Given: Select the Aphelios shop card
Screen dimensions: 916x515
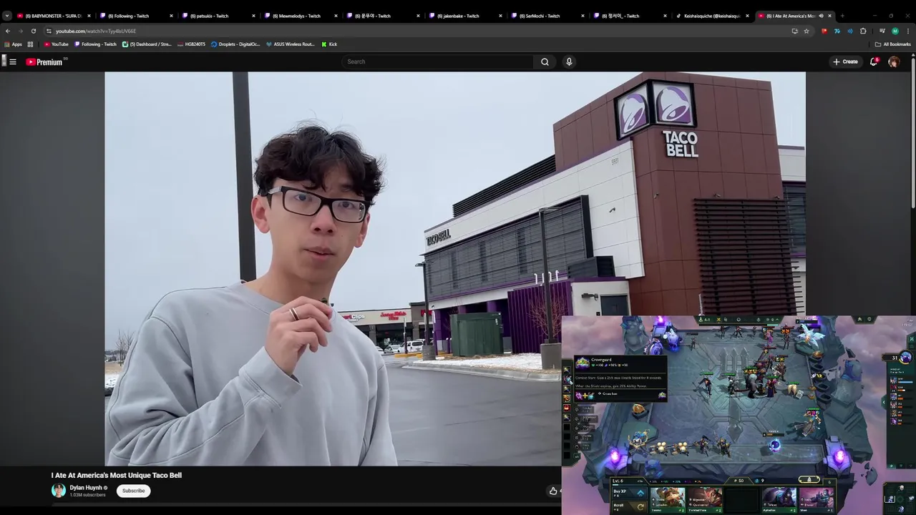Looking at the screenshot, I should pos(779,499).
